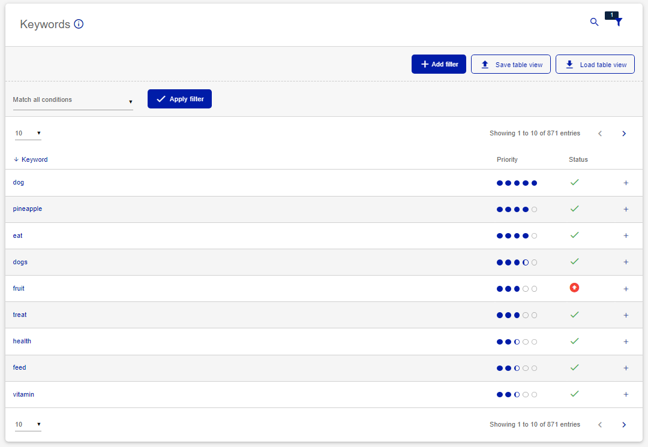Open Match all conditions dropdown
648x447 pixels.
click(73, 100)
